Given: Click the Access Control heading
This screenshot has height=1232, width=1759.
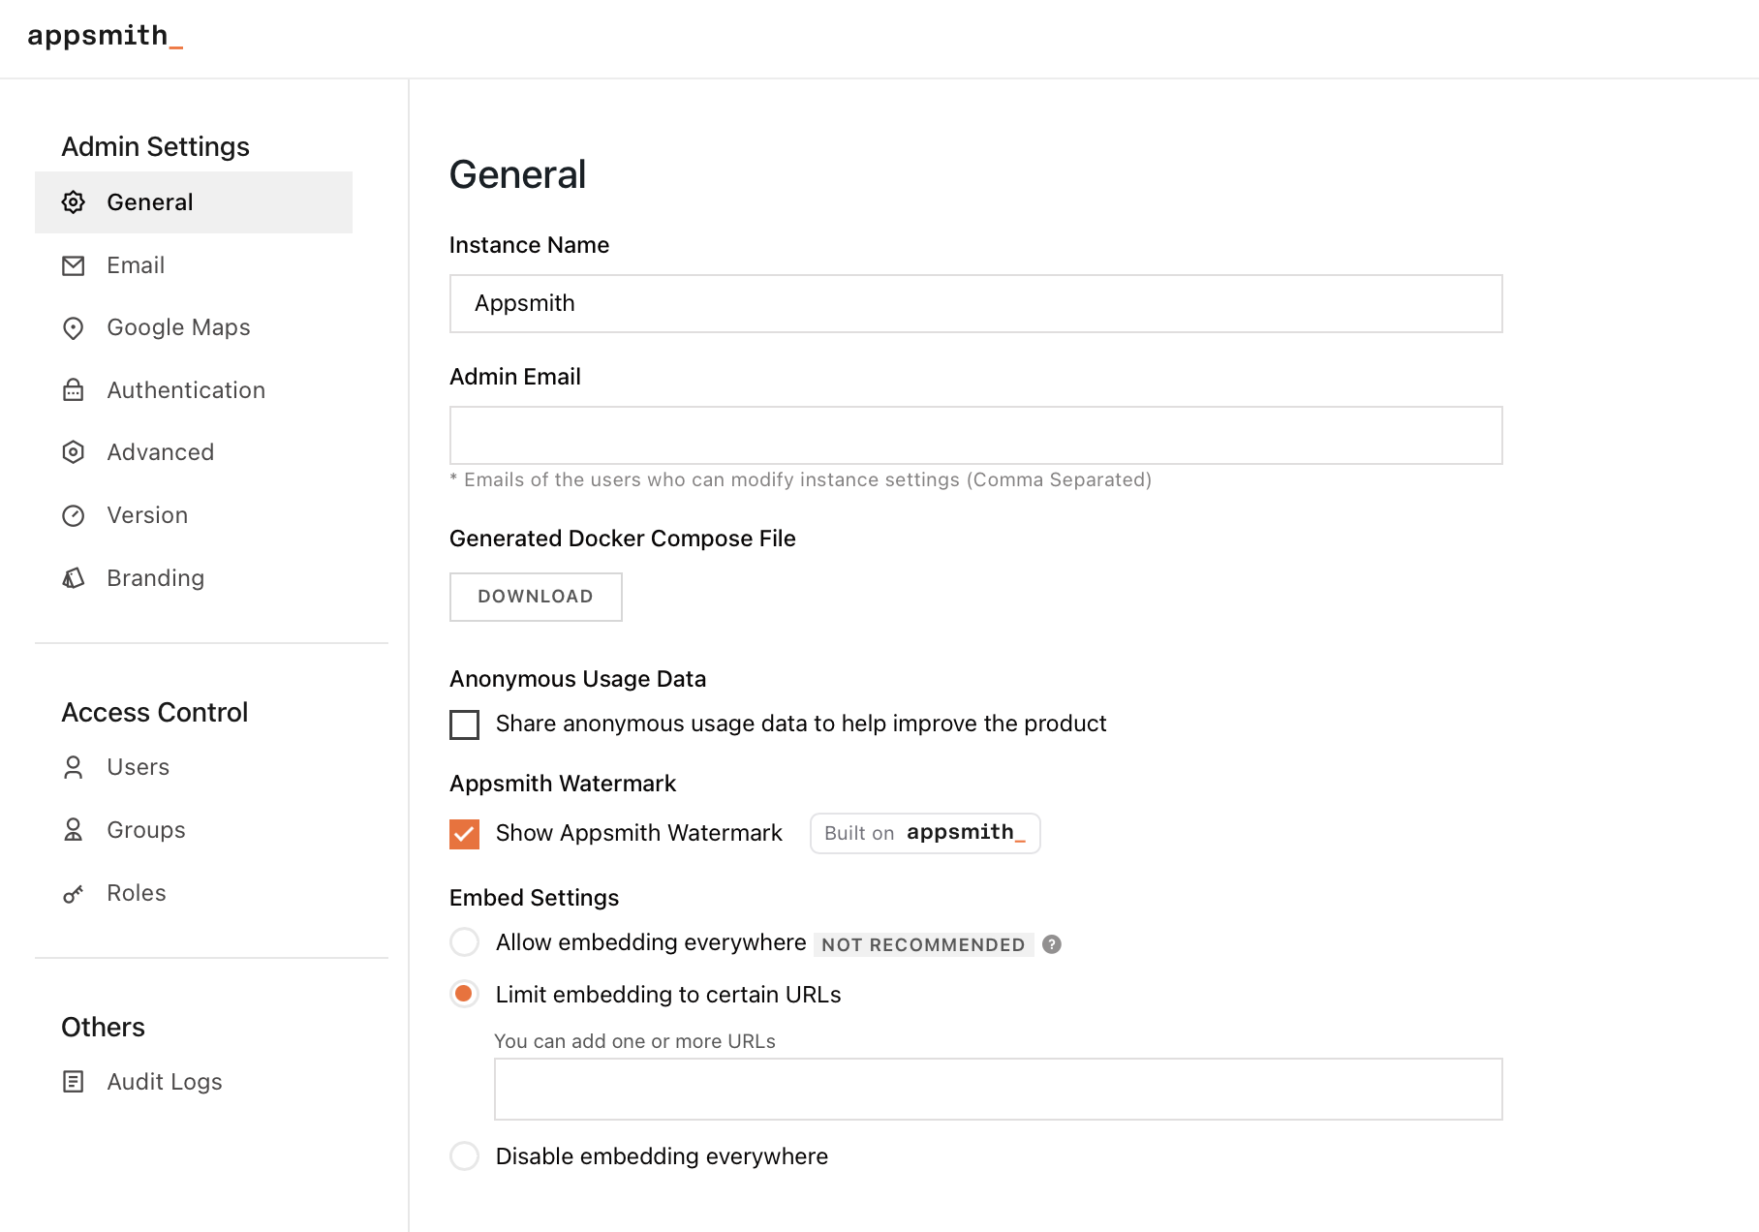Looking at the screenshot, I should [x=155, y=712].
